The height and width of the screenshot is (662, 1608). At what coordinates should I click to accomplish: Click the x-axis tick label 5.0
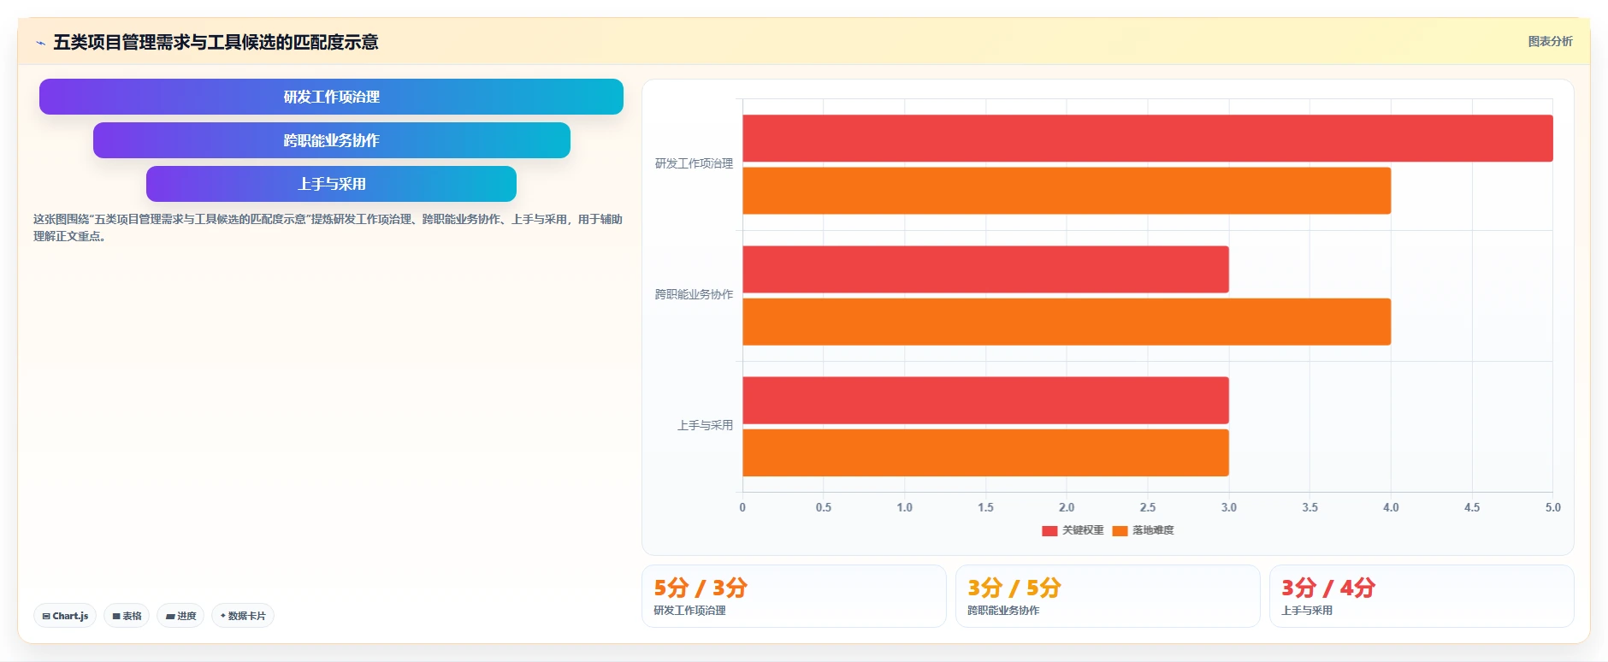click(x=1552, y=507)
